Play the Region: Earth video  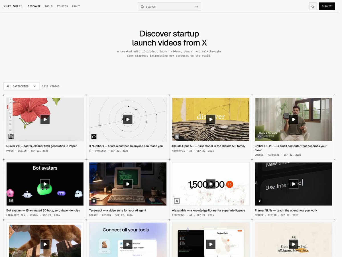[x=211, y=244]
